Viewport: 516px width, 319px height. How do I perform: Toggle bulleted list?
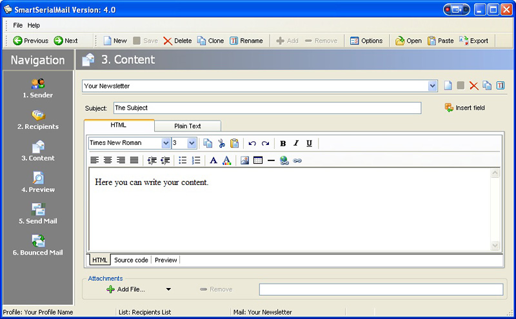click(183, 160)
